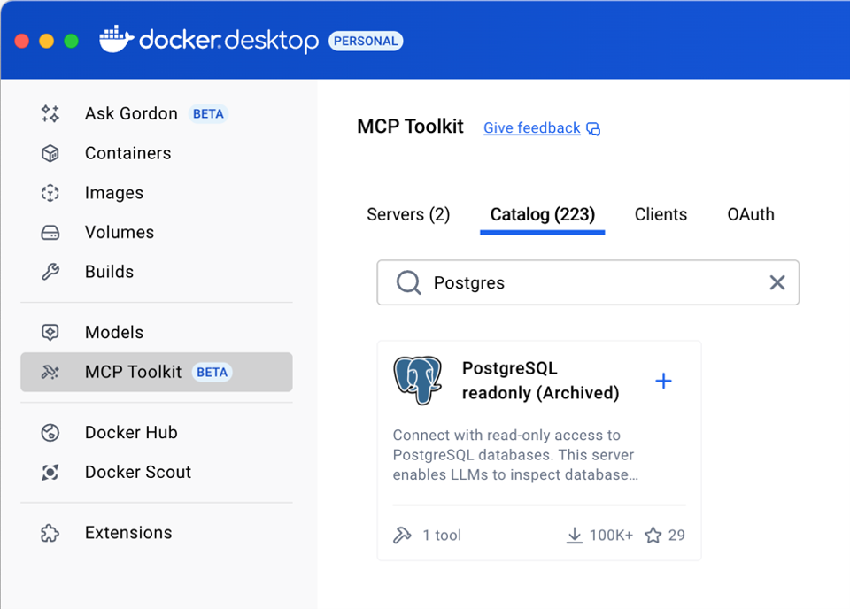Open the Volumes section
850x609 pixels.
[x=157, y=233]
